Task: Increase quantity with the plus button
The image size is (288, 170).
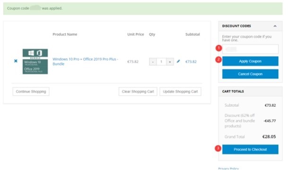Action: coord(170,62)
